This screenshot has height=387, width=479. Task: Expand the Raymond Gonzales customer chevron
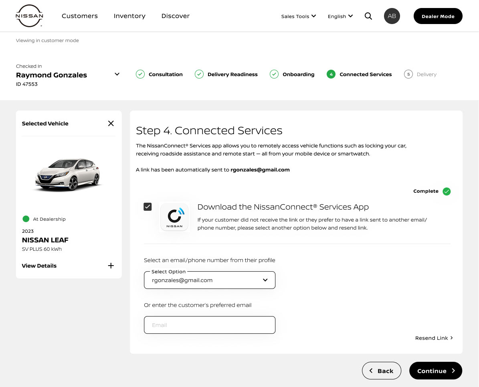(117, 74)
